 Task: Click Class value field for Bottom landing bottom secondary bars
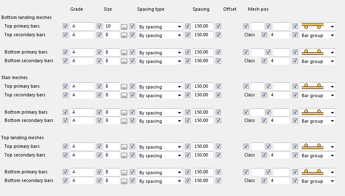pyautogui.click(x=279, y=61)
